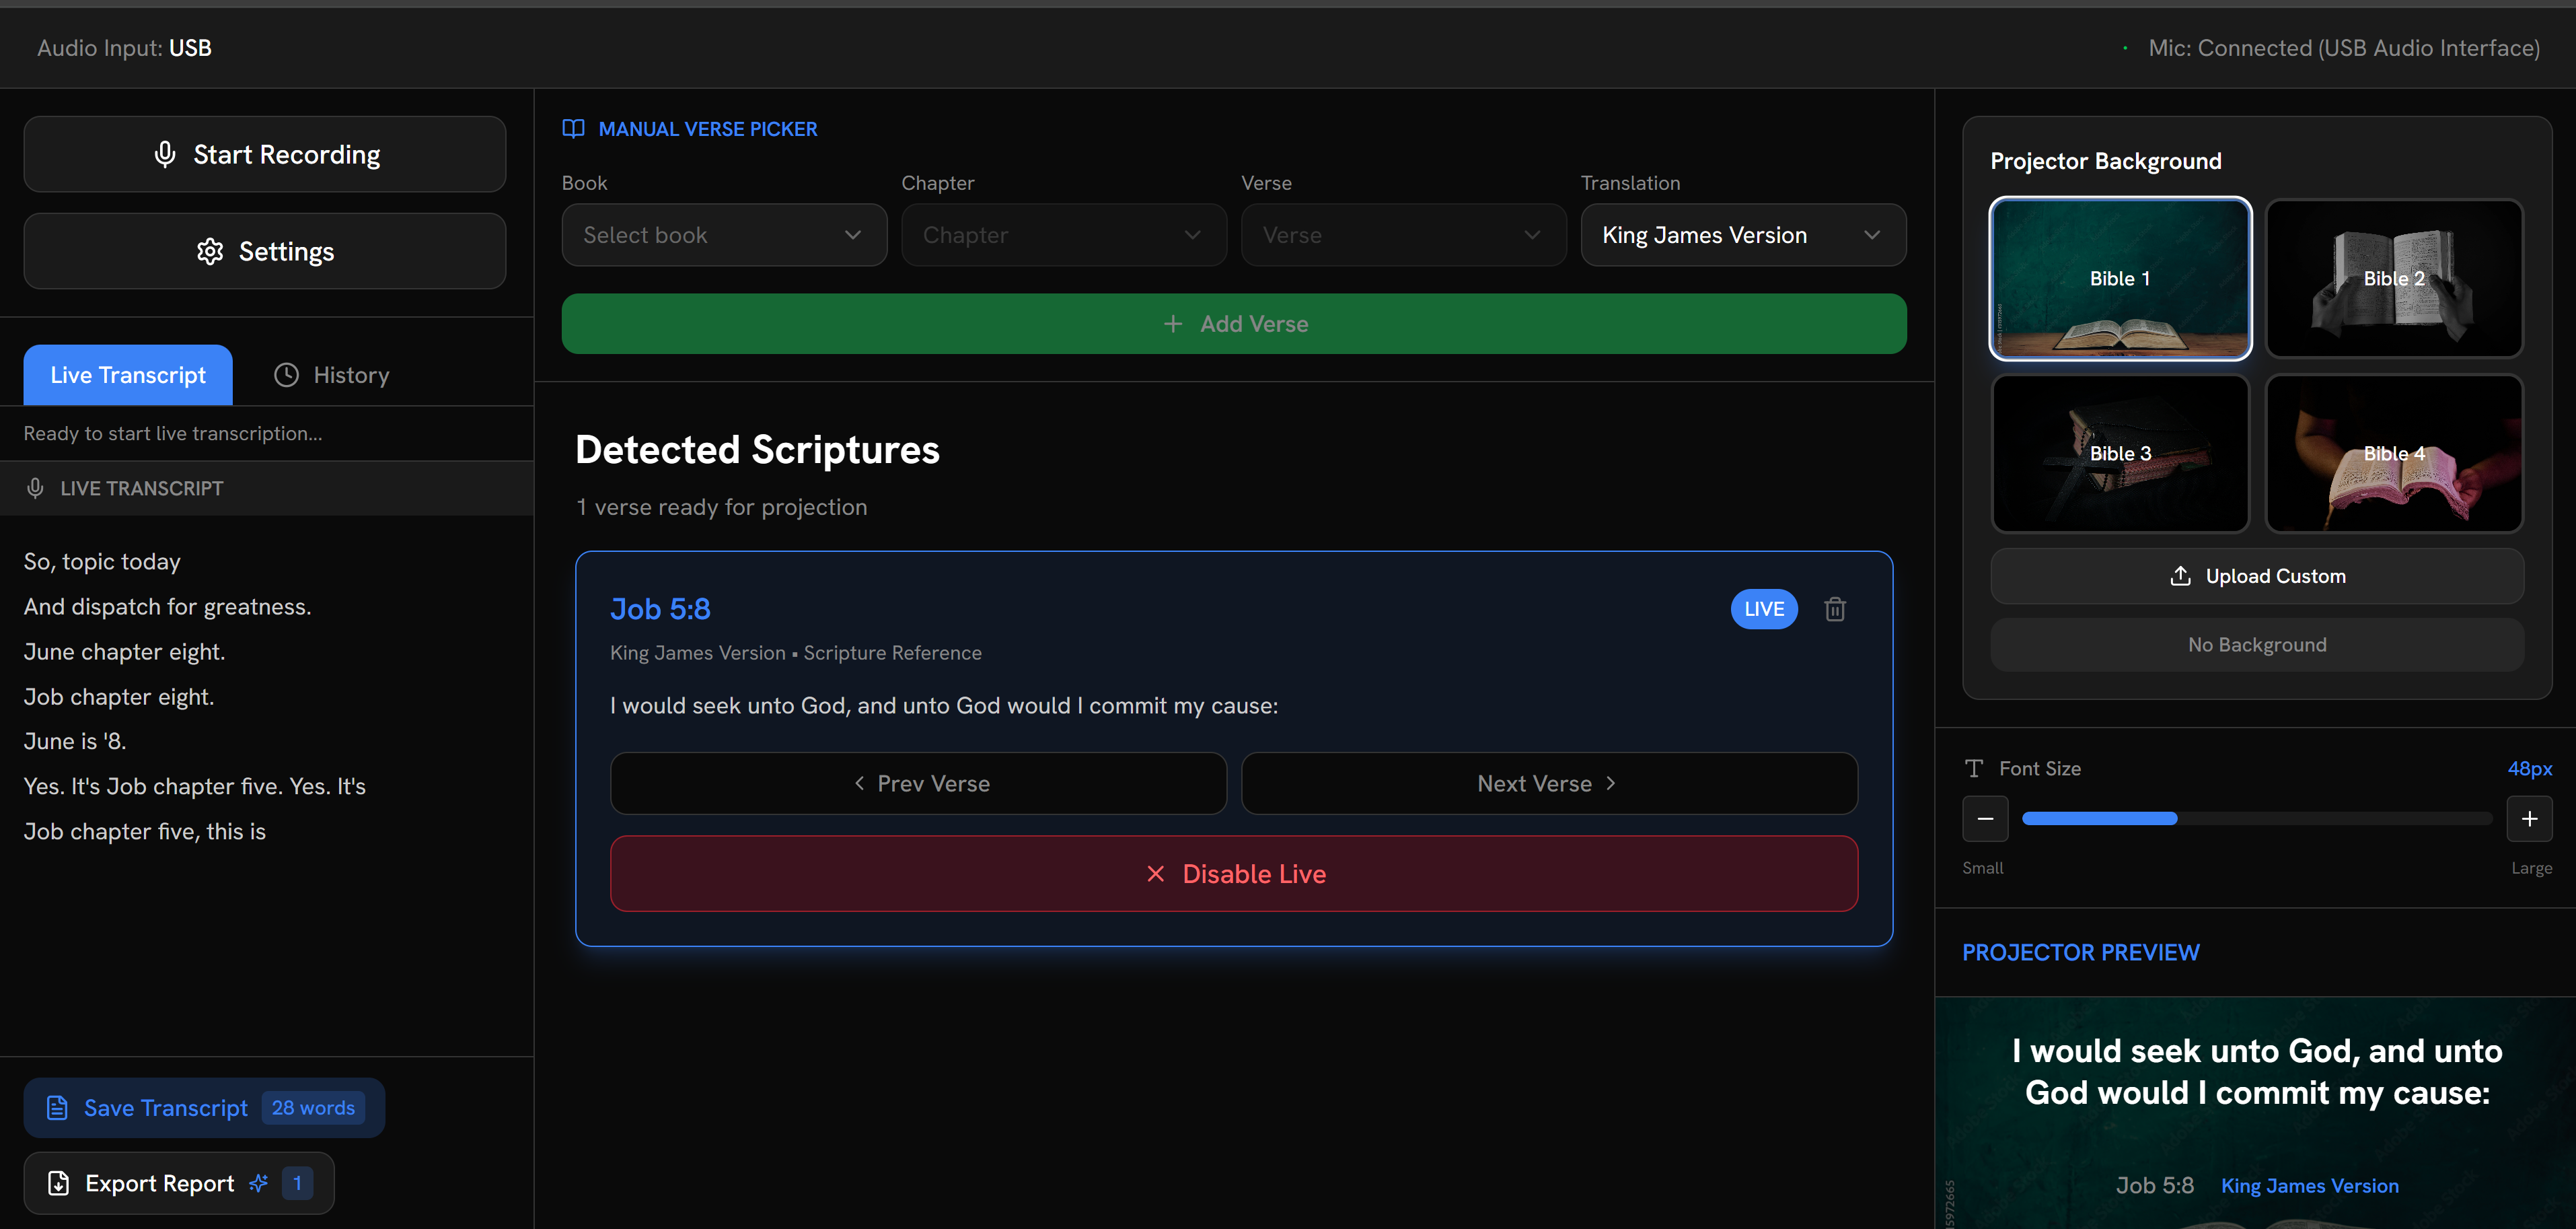Click the sparkle icon beside Export Report
Screen dimensions: 2576x1229
click(257, 1183)
